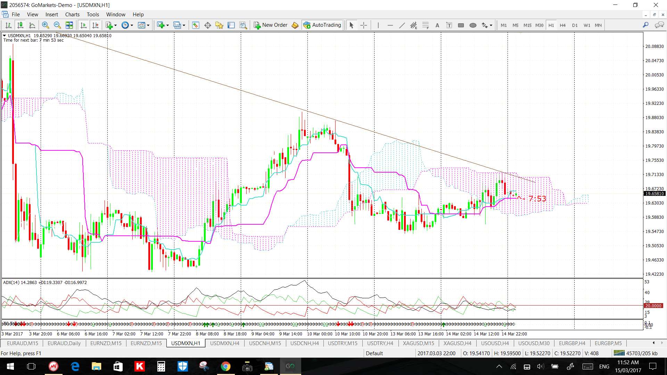Switch chart to candlestick mode
667x375 pixels.
pos(20,25)
